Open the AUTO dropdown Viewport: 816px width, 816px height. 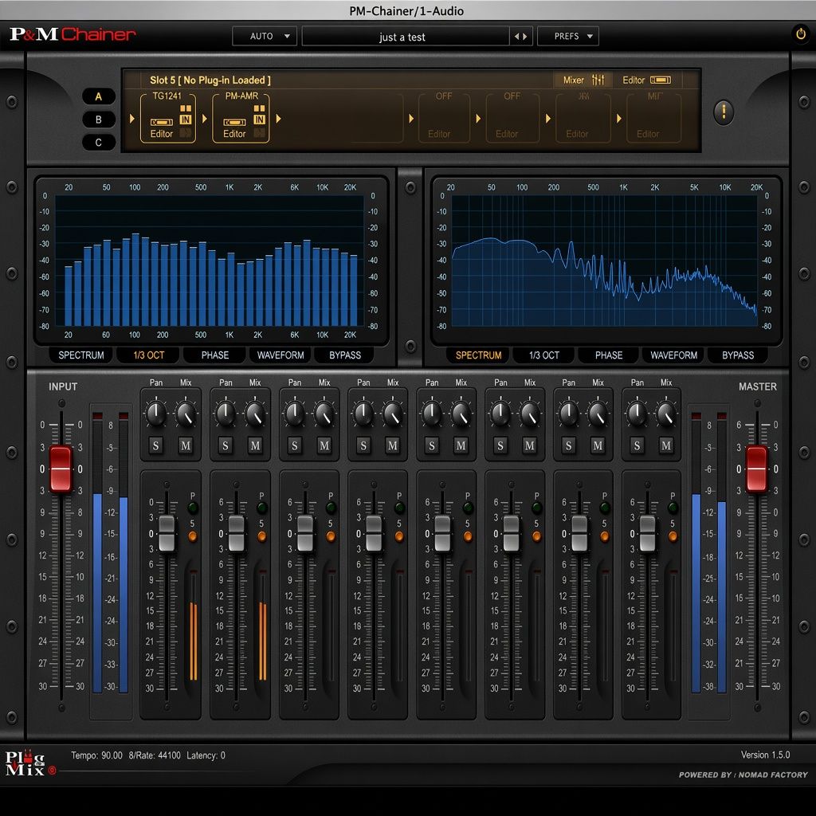[x=265, y=37]
